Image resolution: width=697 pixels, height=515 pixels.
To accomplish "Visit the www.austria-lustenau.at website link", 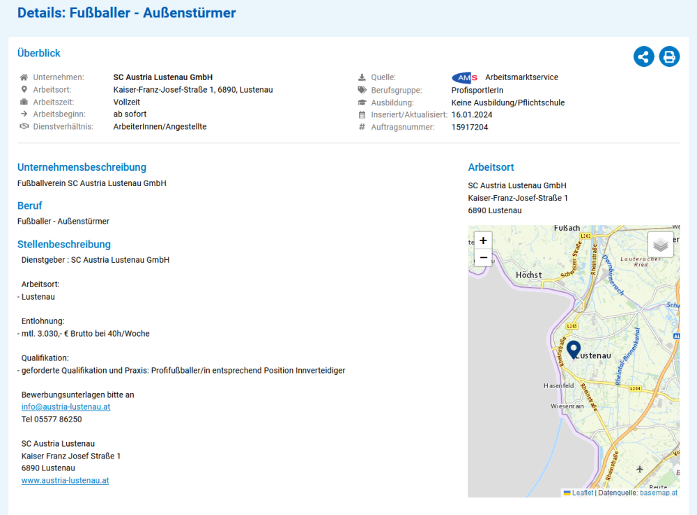I will pyautogui.click(x=65, y=481).
